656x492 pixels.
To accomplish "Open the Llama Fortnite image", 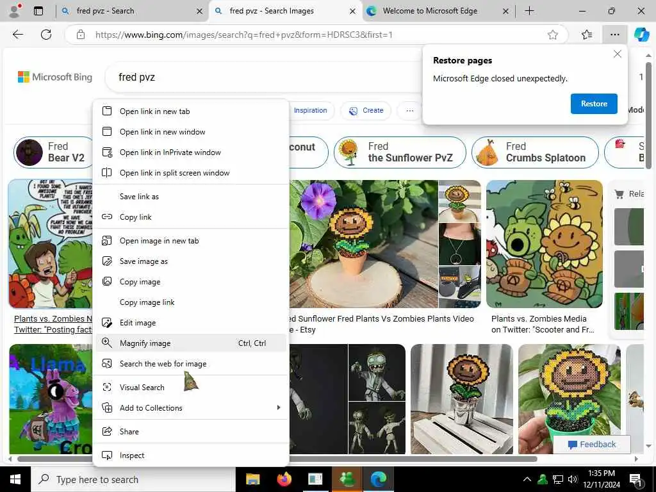I will click(51, 399).
